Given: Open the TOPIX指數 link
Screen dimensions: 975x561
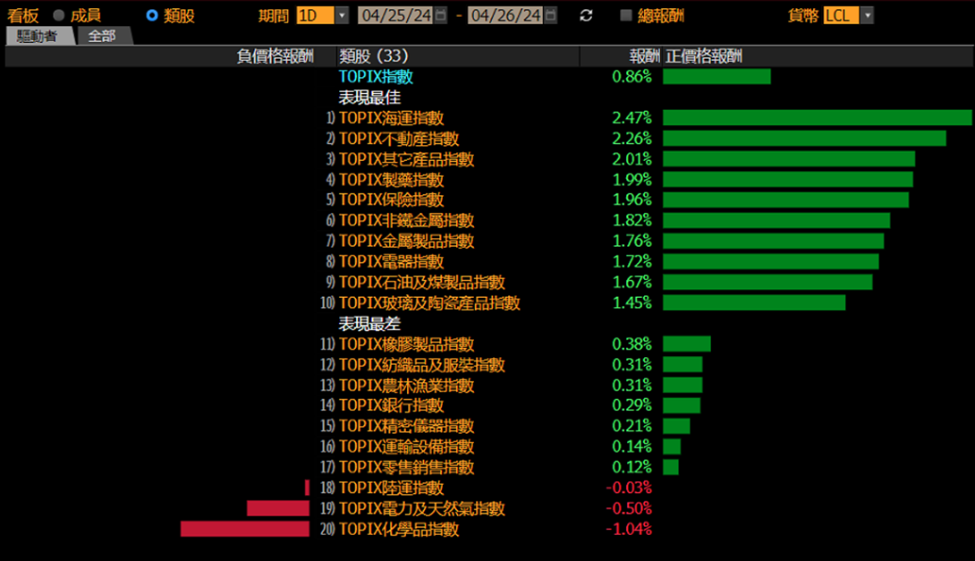Looking at the screenshot, I should tap(376, 77).
